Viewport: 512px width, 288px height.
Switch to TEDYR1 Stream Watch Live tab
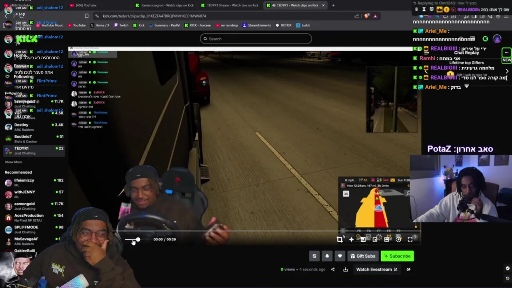[230, 5]
